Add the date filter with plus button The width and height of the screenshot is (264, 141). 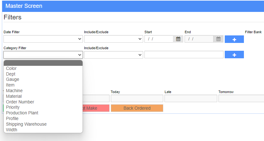(x=234, y=39)
